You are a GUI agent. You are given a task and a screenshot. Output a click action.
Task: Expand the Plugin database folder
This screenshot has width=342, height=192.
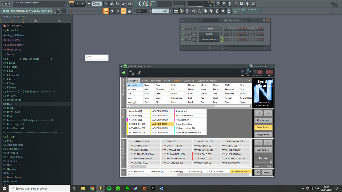tap(14, 35)
